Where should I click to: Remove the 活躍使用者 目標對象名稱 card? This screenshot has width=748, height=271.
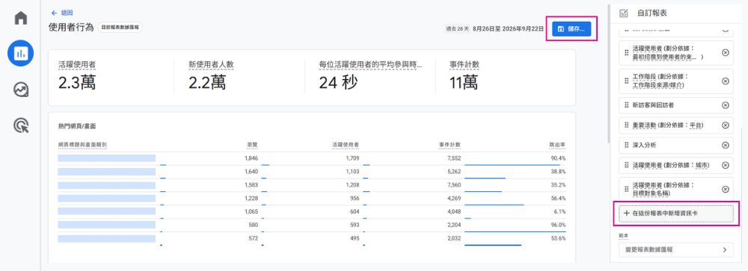pos(725,189)
